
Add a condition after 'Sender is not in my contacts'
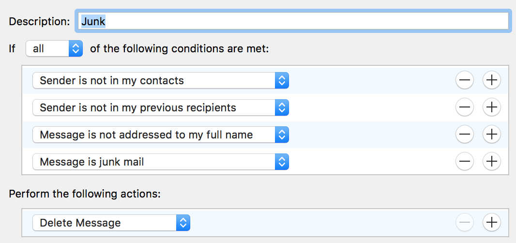coord(492,81)
